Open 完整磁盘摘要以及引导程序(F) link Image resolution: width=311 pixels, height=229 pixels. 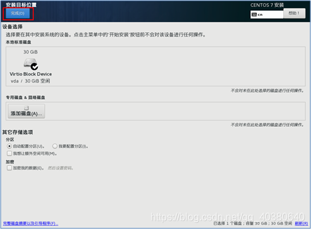(x=30, y=223)
